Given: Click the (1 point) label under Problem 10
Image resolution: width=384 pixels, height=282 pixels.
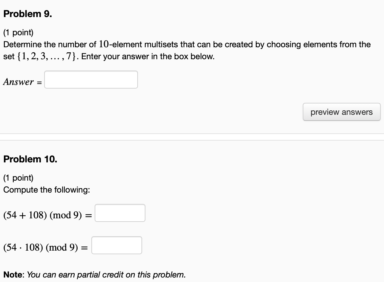Looking at the screenshot, I should [17, 178].
